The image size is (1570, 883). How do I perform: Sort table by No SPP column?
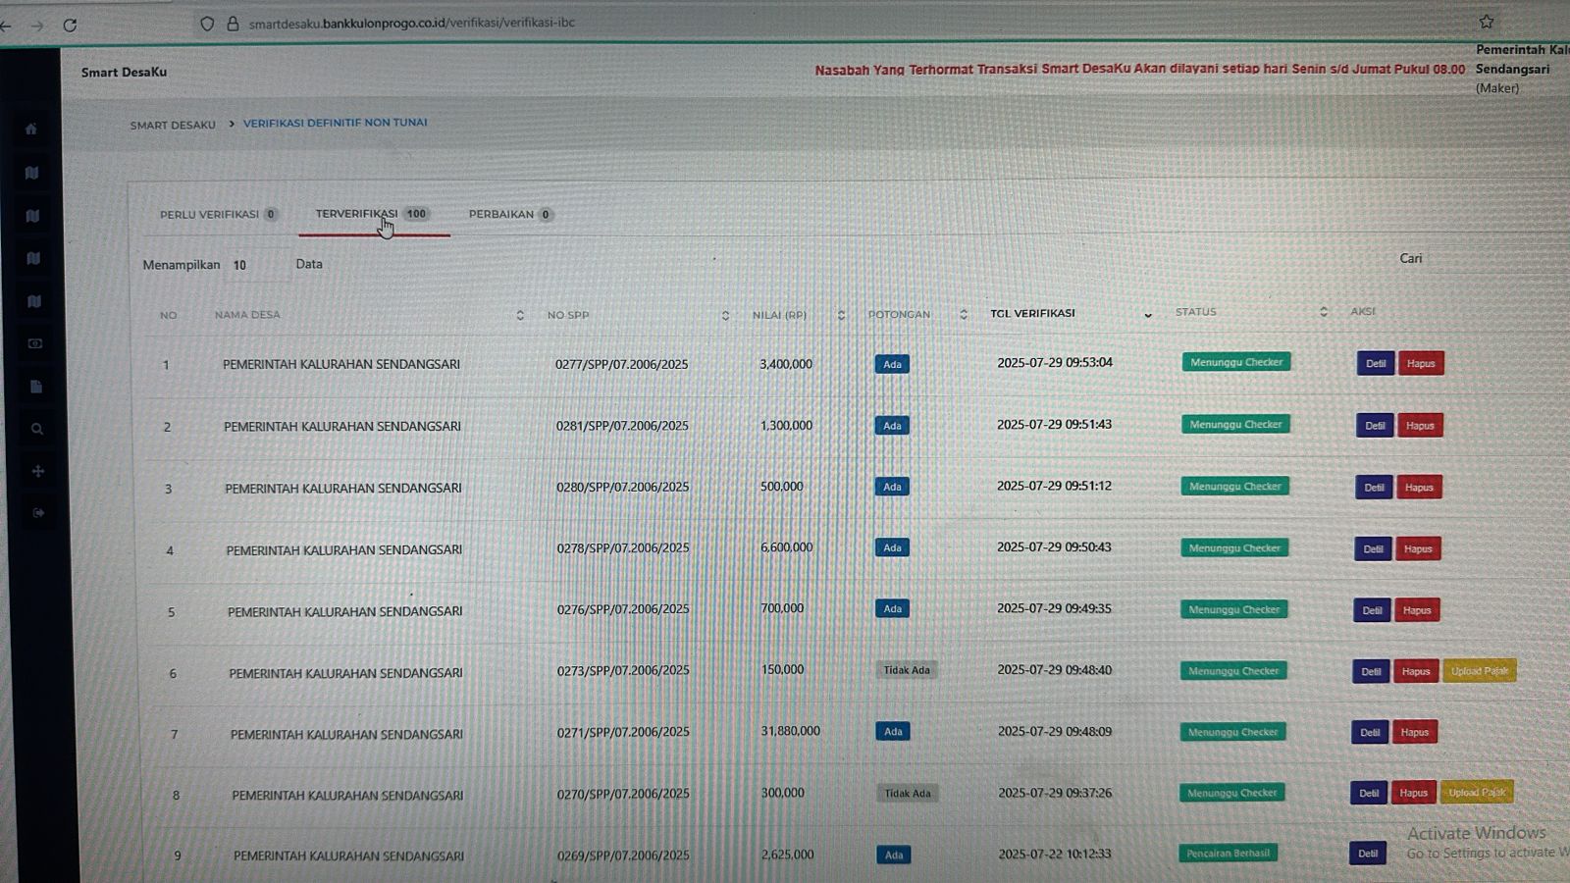pyautogui.click(x=638, y=315)
